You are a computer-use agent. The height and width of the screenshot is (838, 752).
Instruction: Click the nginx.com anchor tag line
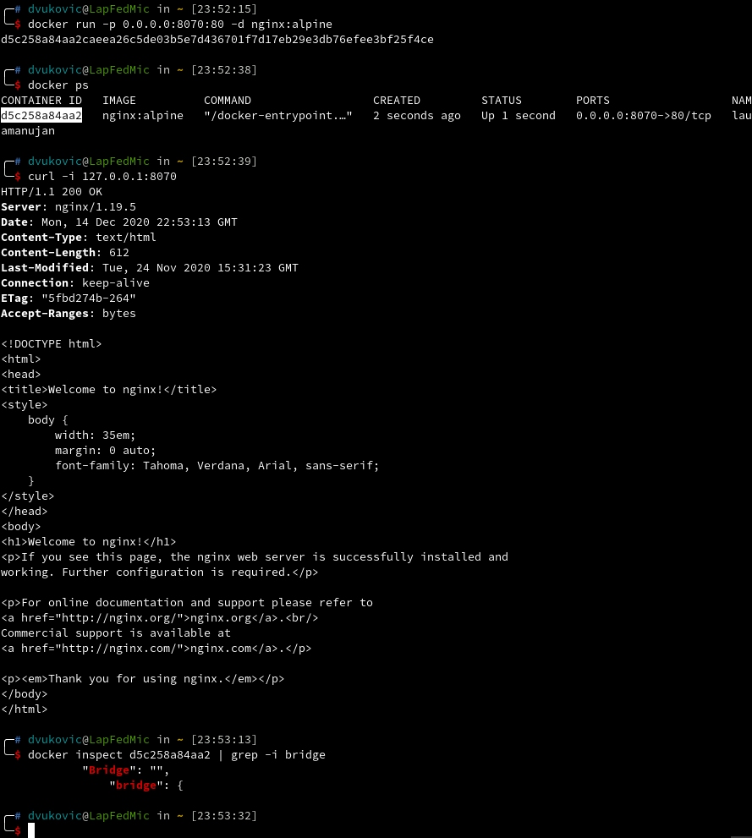156,649
